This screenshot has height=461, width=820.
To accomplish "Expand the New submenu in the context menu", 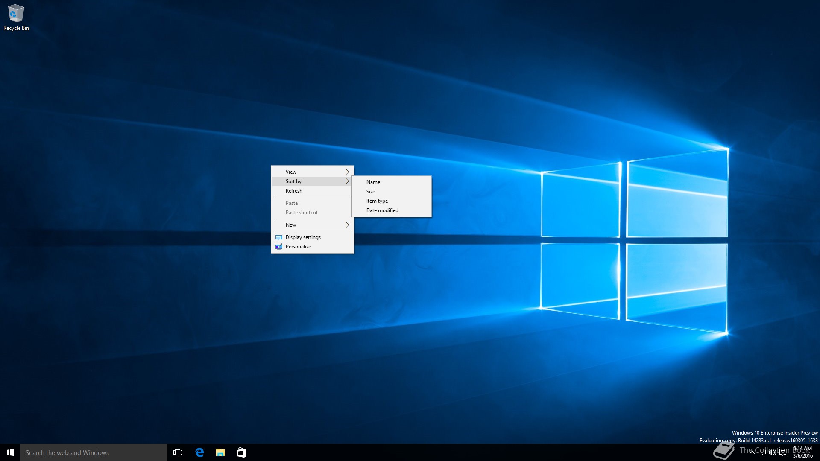I will 312,225.
